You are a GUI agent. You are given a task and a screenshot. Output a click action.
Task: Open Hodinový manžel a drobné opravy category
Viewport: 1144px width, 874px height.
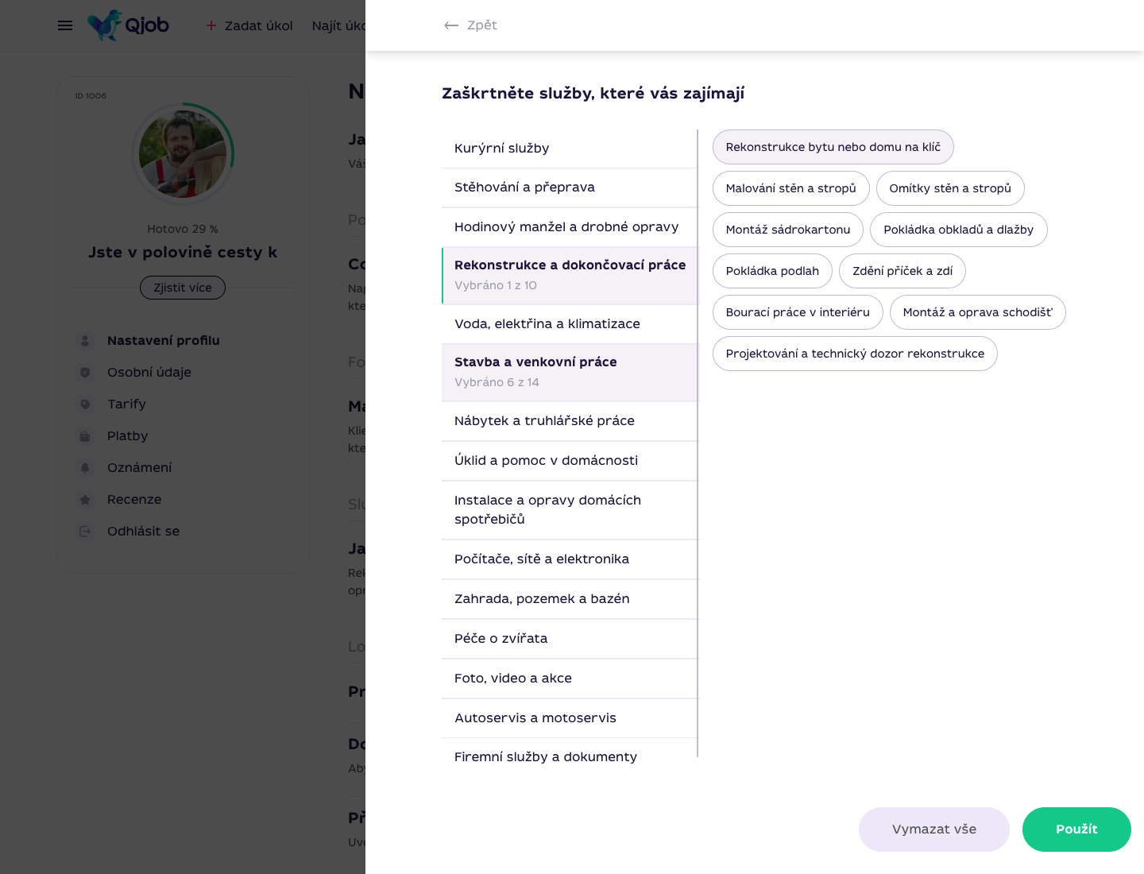(x=570, y=227)
